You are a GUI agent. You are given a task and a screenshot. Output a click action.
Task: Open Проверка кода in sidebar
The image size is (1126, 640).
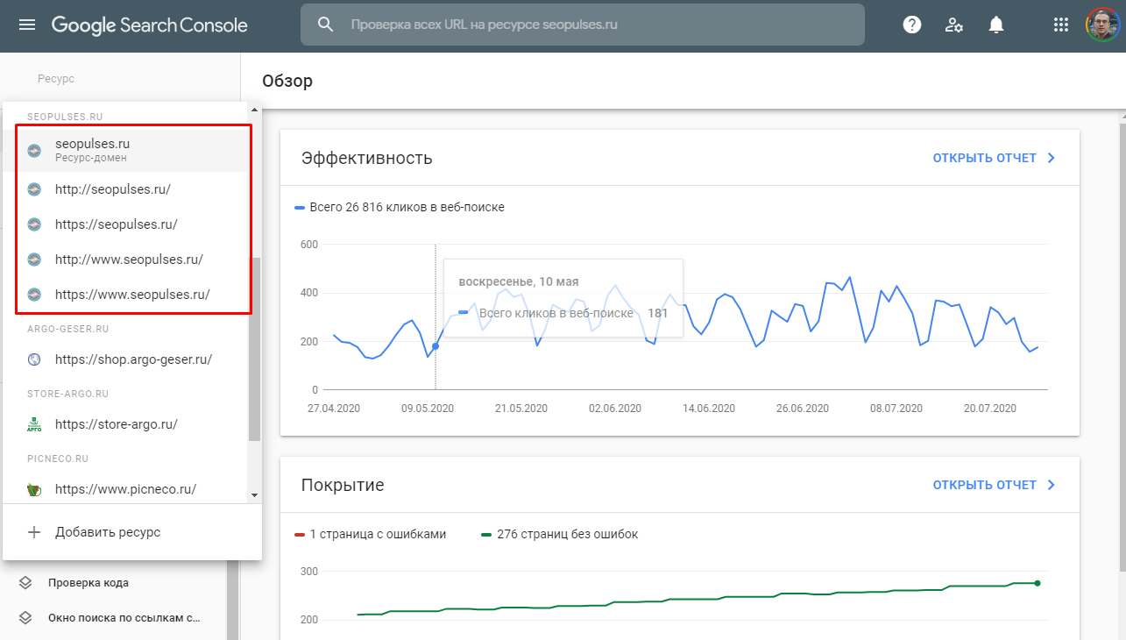[x=88, y=583]
